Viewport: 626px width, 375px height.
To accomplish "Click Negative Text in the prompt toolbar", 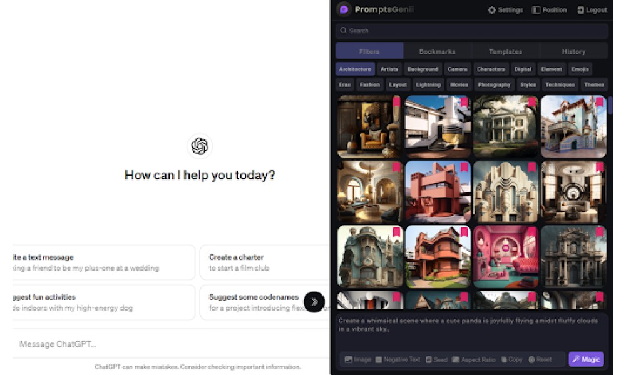I will 398,359.
